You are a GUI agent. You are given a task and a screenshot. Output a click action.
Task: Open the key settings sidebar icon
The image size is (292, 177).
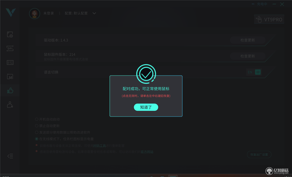click(10, 34)
